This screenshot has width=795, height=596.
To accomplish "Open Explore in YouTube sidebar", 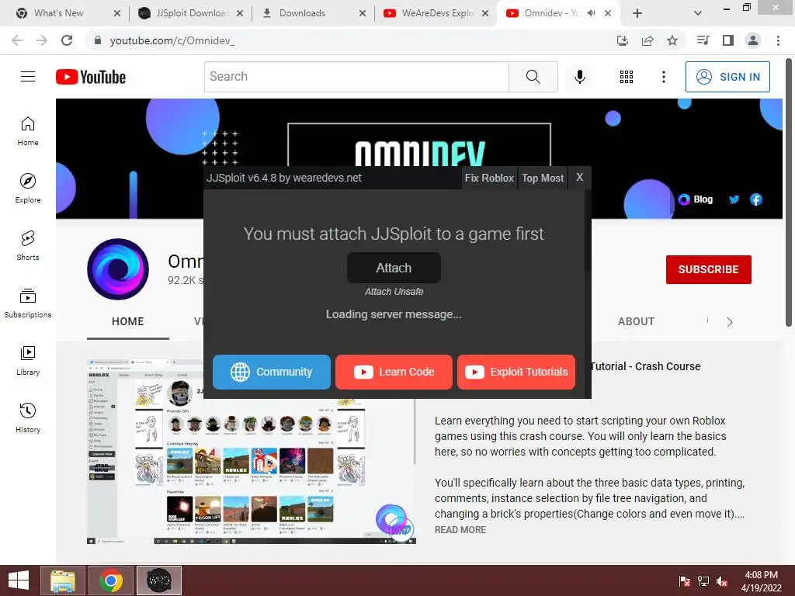I will click(x=28, y=189).
